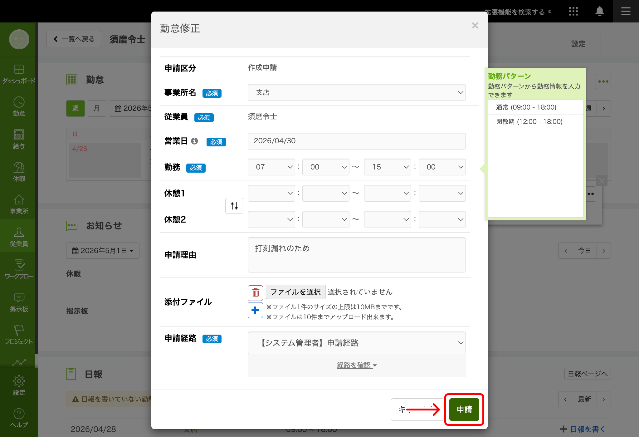Viewport: 639px width, 437px height.
Task: Open the 申請経路 dropdown
Action: [357, 343]
